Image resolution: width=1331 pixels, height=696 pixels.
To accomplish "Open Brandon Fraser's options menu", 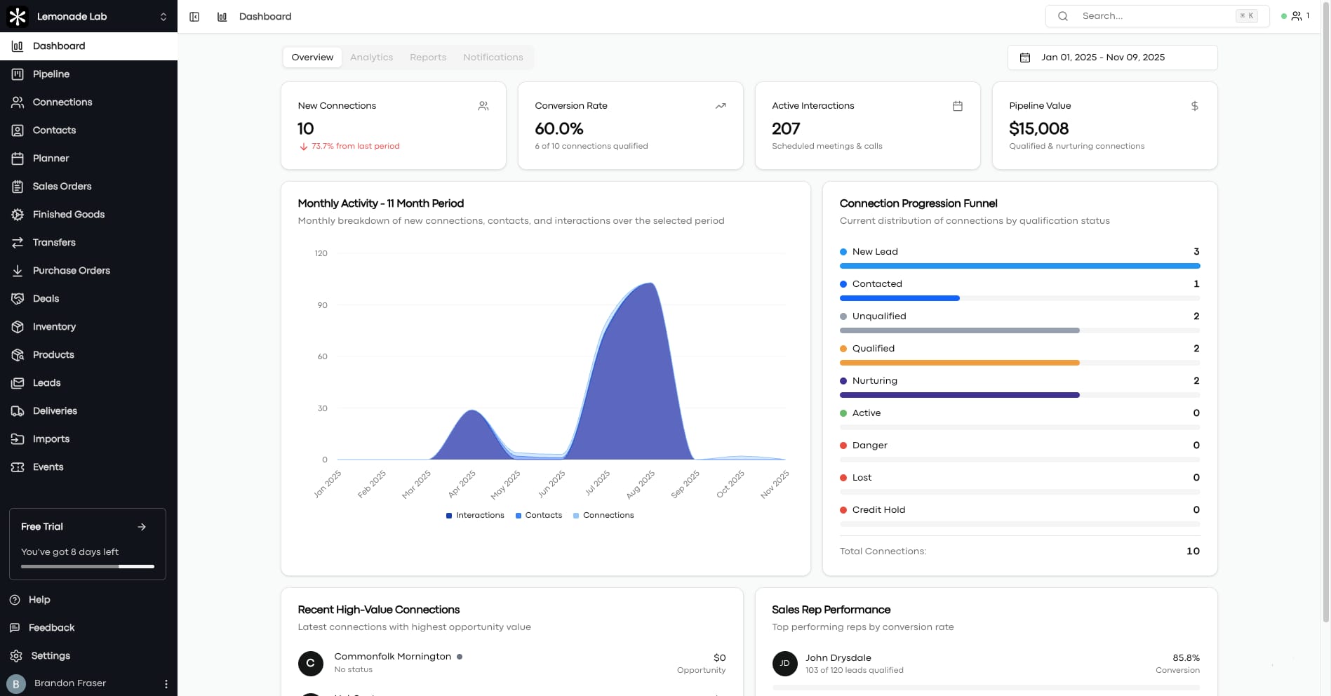I will click(166, 683).
